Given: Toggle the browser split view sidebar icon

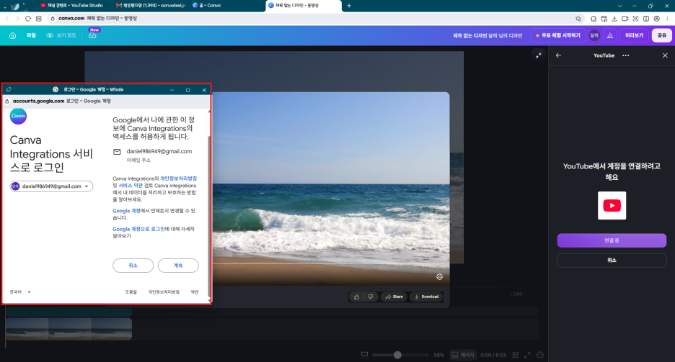Looking at the screenshot, I should (x=646, y=19).
